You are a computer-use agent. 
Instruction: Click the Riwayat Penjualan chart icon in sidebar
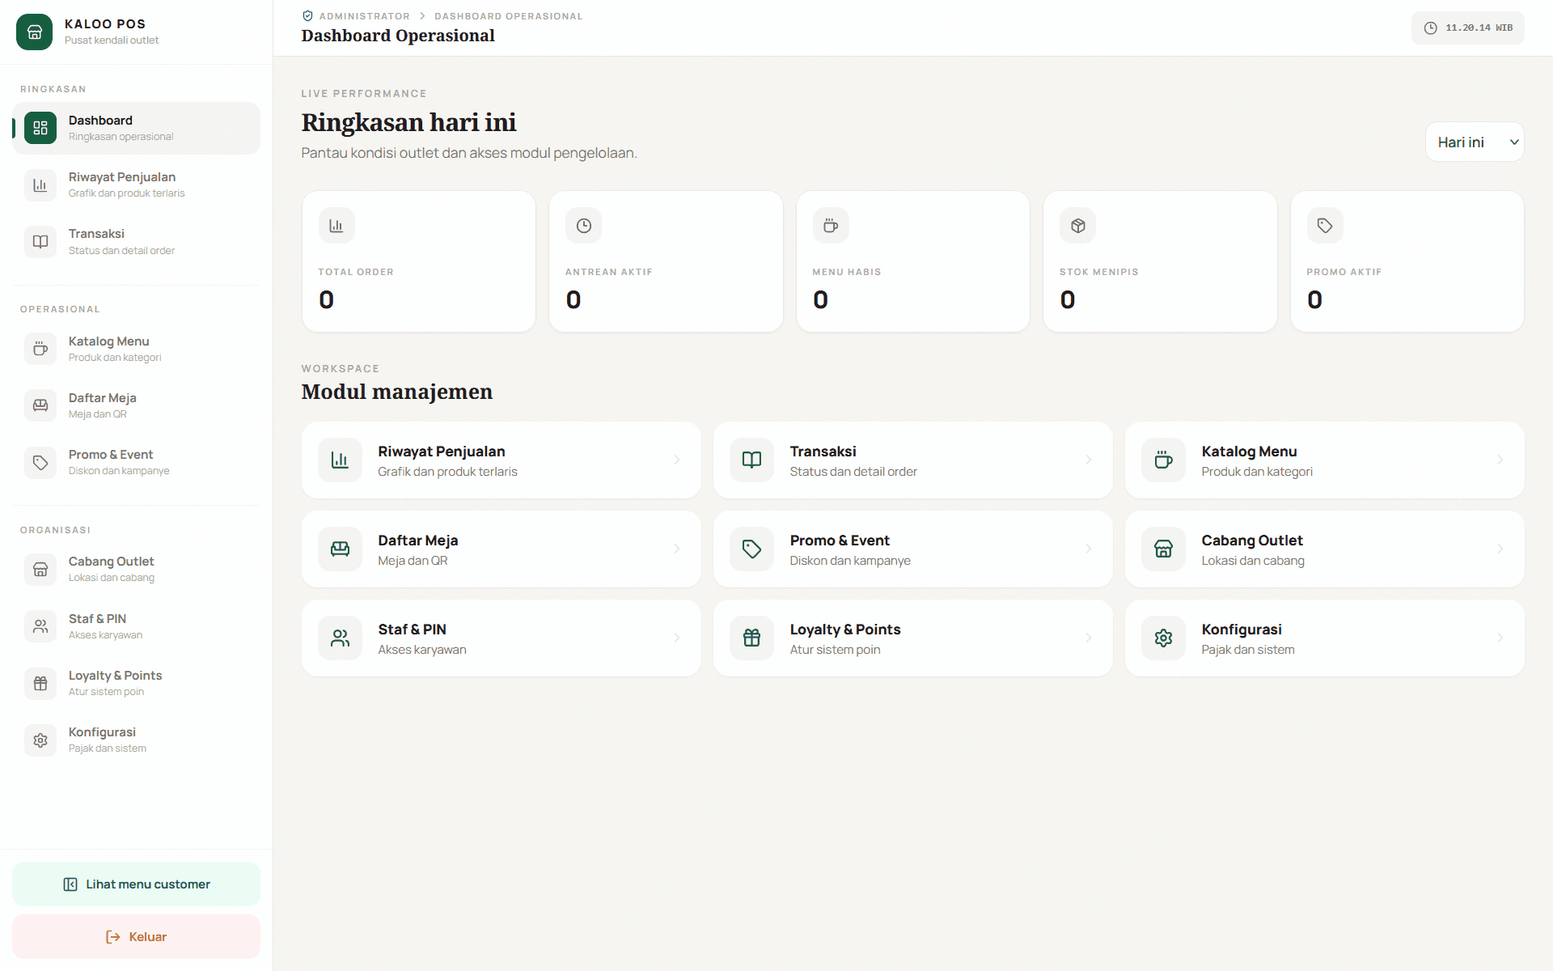click(x=40, y=185)
